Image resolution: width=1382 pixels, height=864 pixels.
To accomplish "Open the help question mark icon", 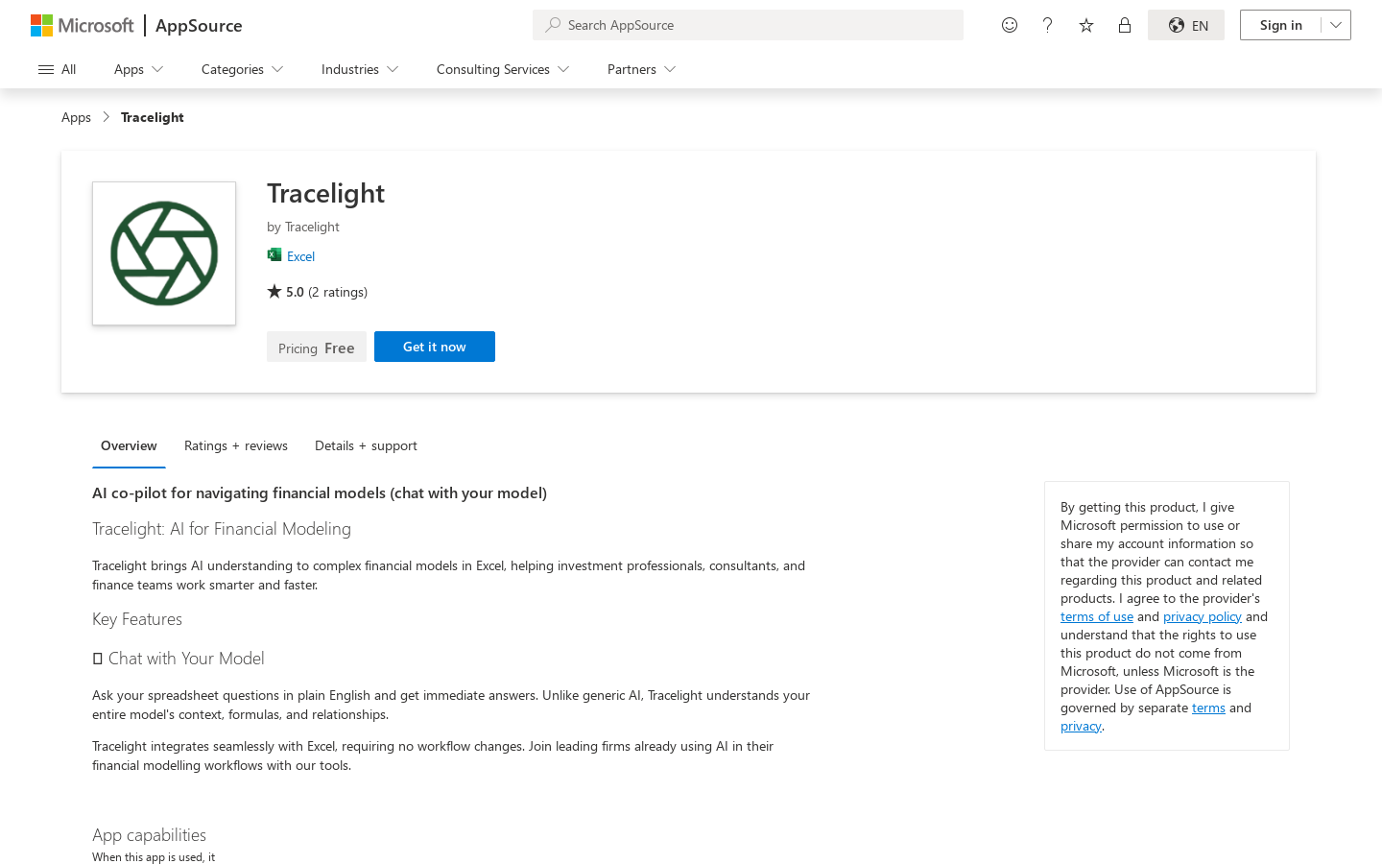I will (1048, 25).
